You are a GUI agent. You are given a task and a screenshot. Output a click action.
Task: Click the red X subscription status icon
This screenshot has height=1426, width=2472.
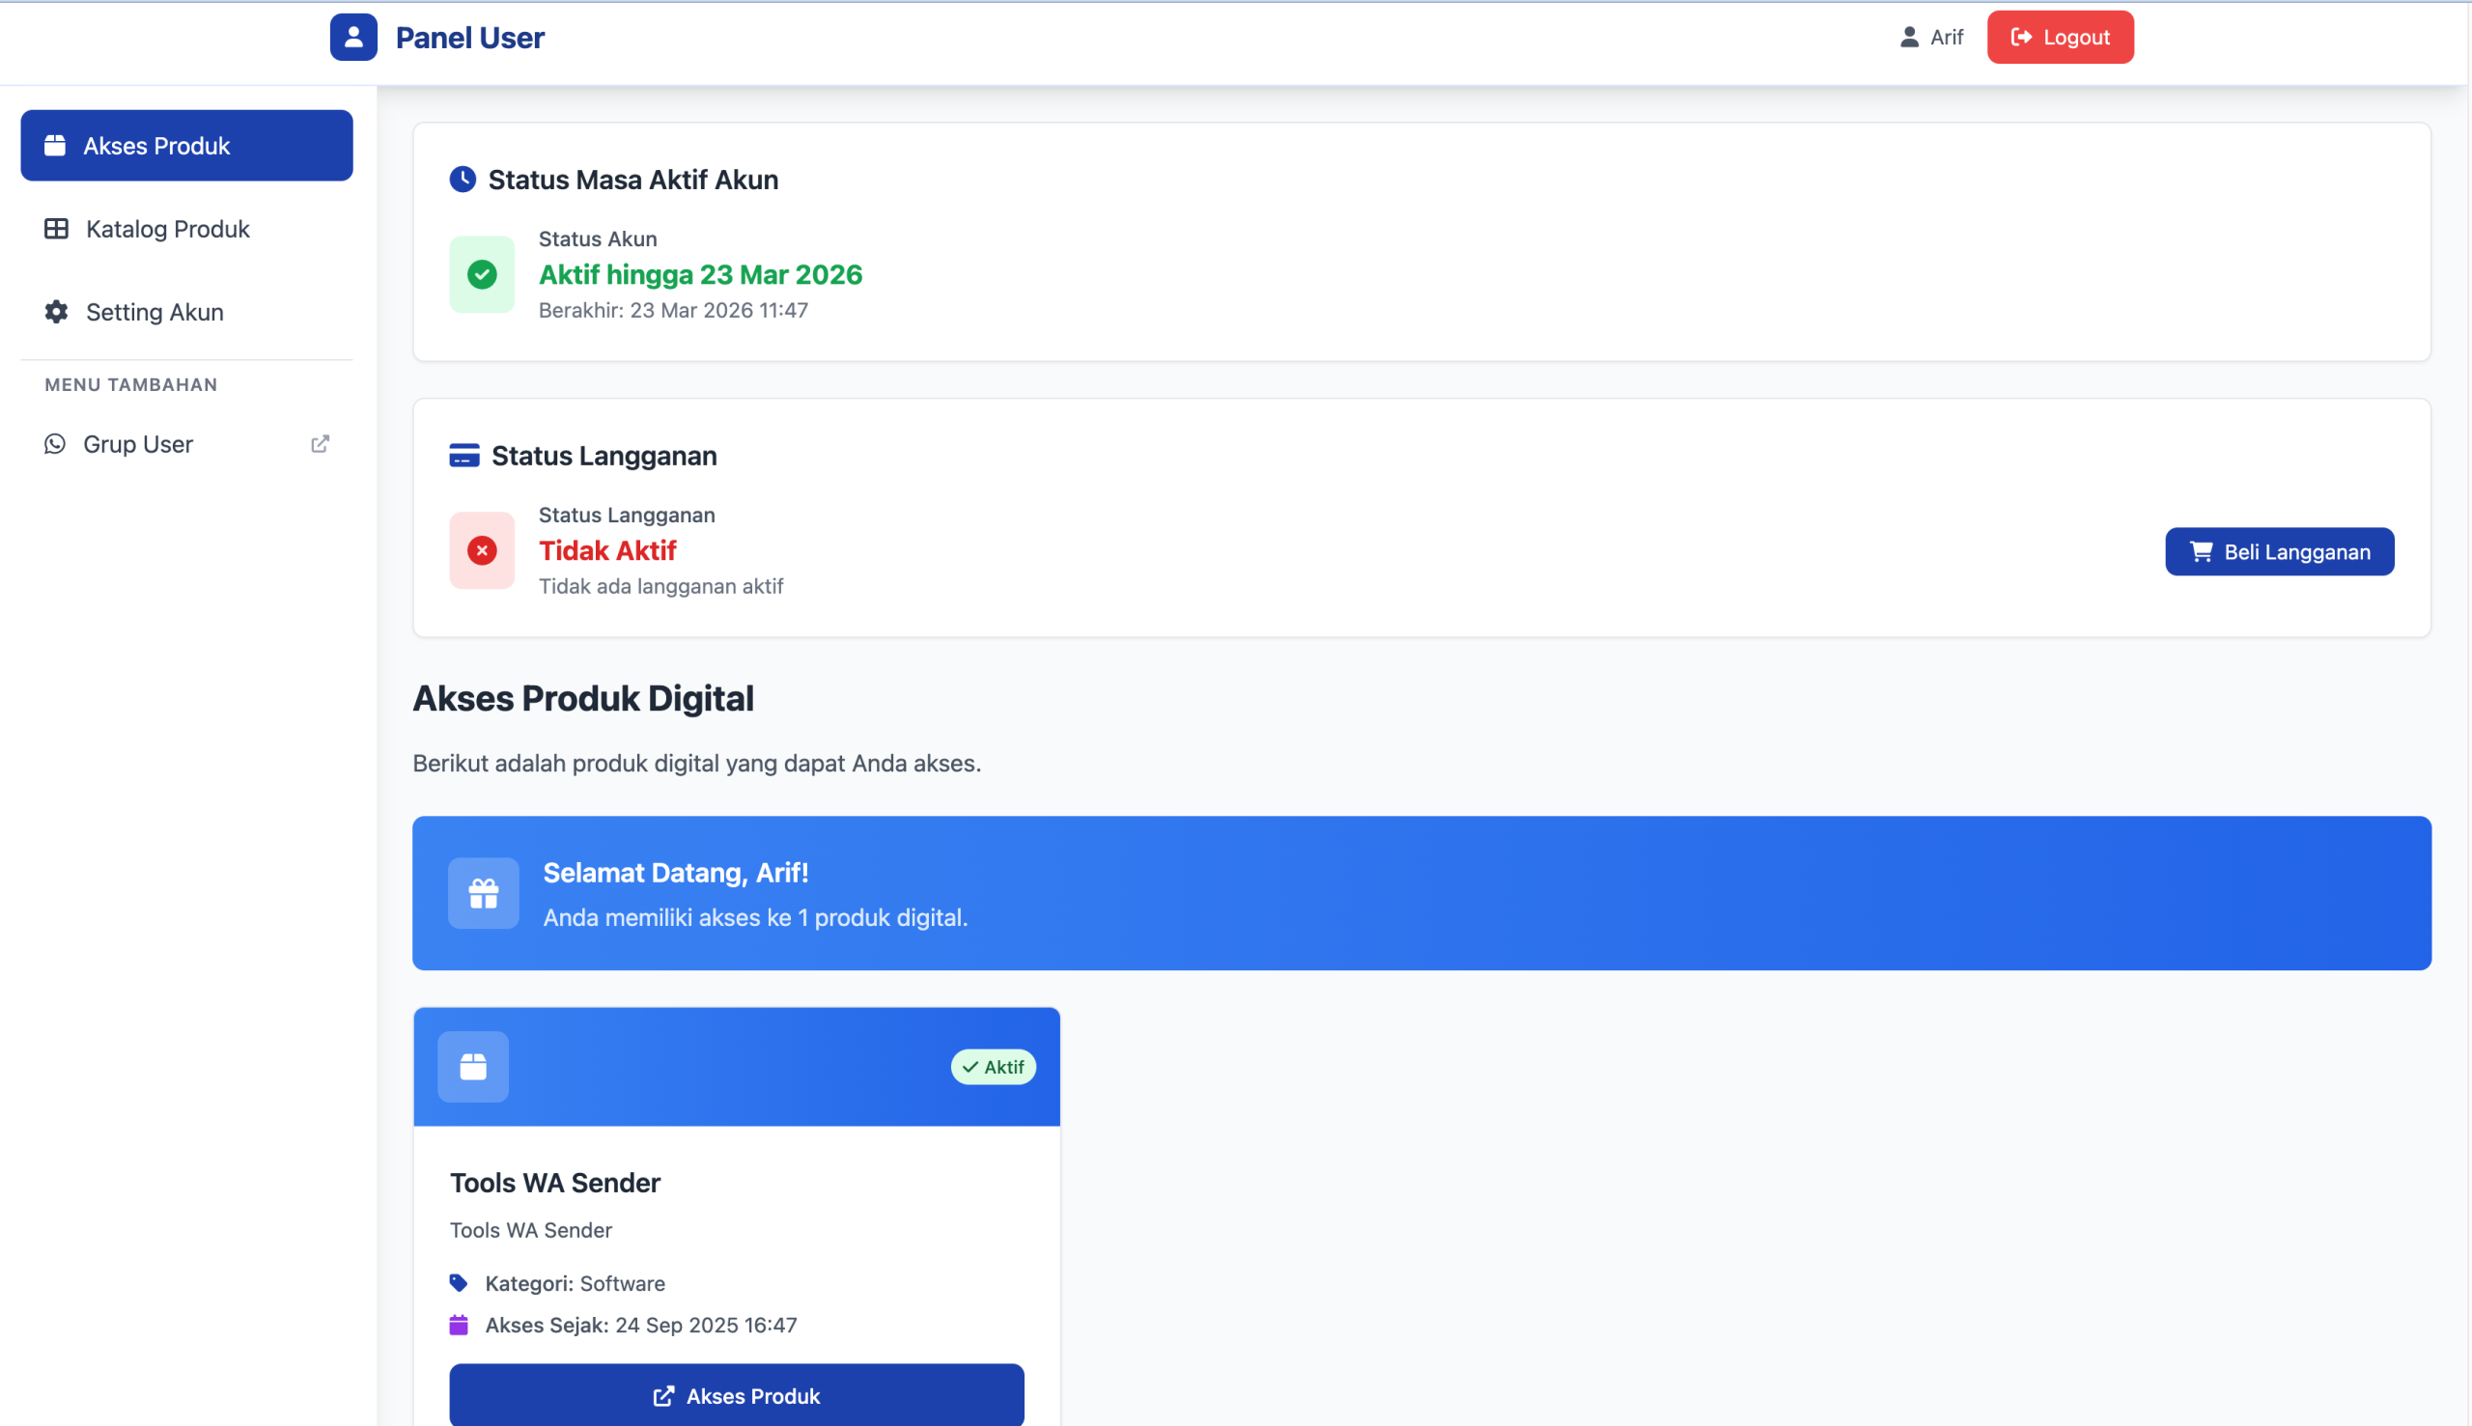click(482, 550)
